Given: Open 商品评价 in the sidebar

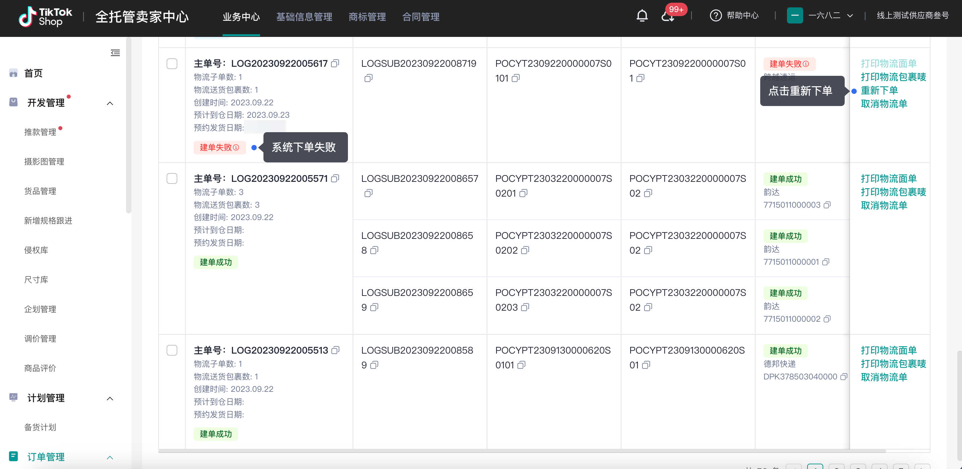Looking at the screenshot, I should pos(40,368).
